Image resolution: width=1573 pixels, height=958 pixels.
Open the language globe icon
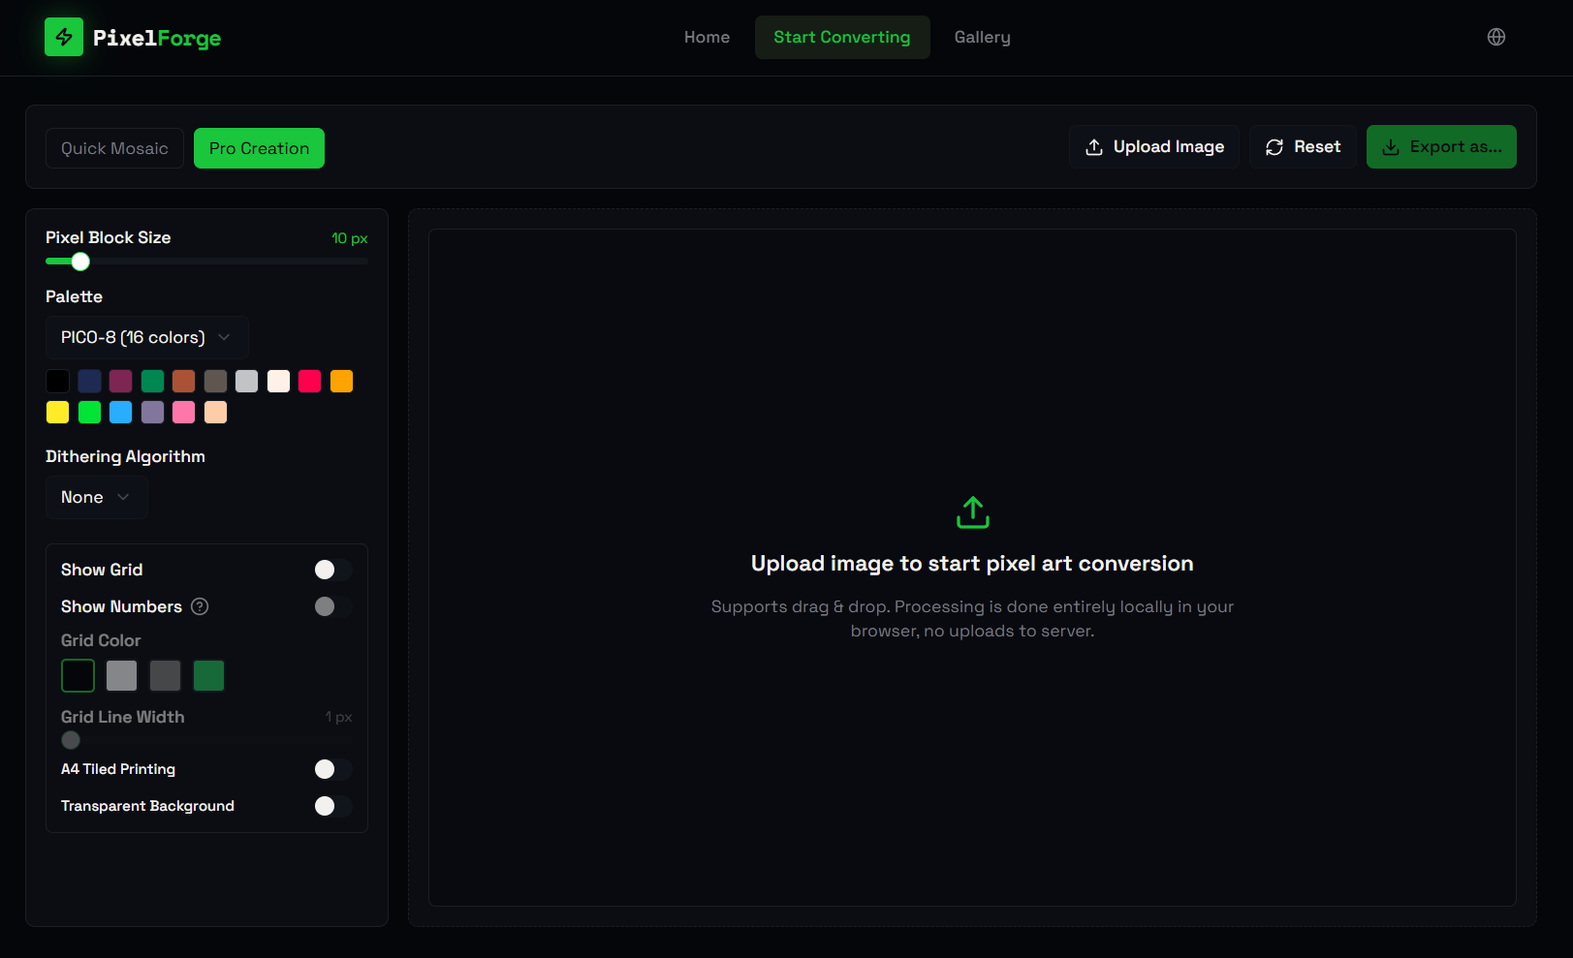pyautogui.click(x=1496, y=37)
